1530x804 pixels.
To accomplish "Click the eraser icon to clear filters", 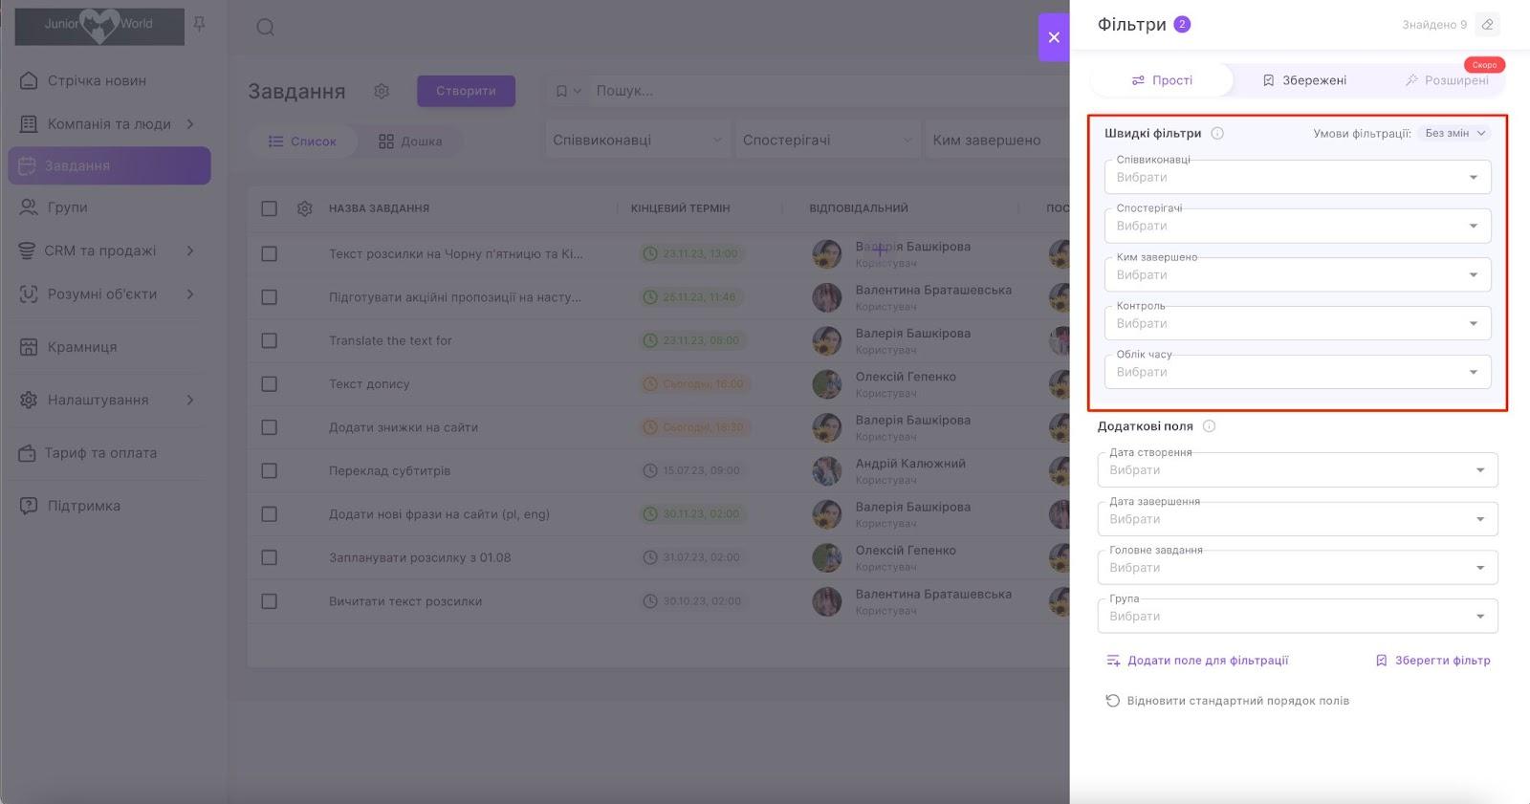I will pos(1487,25).
